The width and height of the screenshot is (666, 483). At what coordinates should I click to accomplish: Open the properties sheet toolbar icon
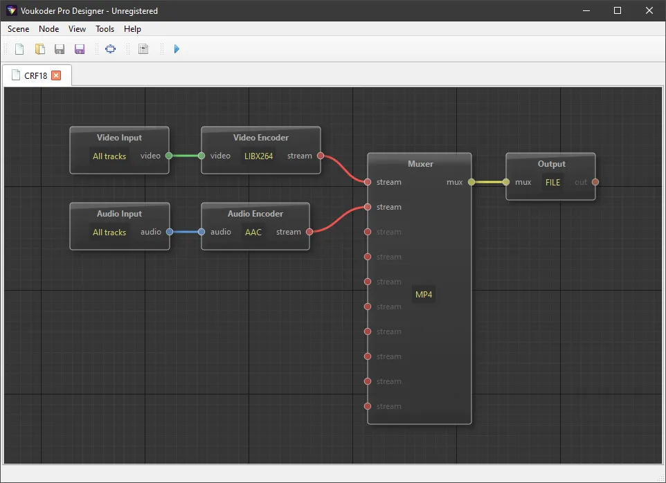coord(143,49)
